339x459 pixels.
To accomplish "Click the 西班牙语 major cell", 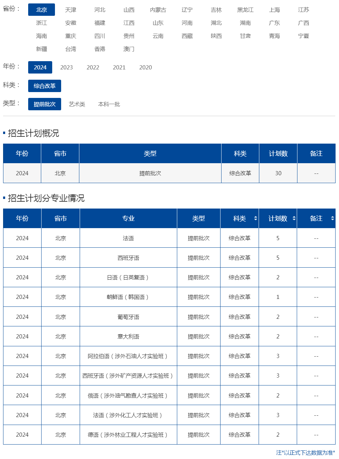I will [128, 258].
